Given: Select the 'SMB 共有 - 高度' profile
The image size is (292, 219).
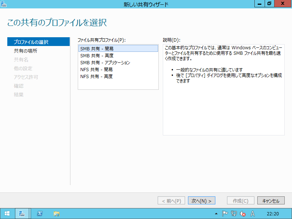Looking at the screenshot, I should pyautogui.click(x=118, y=55).
